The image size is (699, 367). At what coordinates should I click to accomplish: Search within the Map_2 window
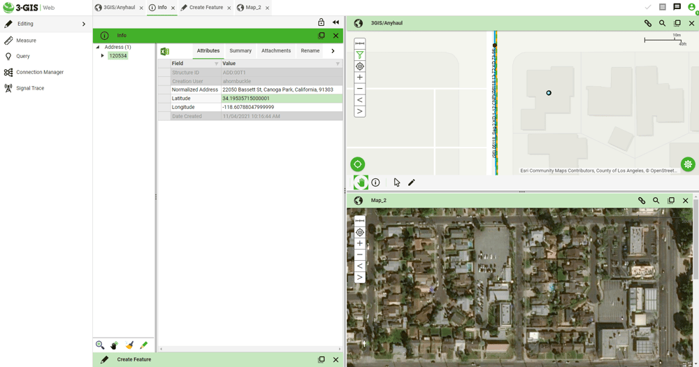click(656, 201)
